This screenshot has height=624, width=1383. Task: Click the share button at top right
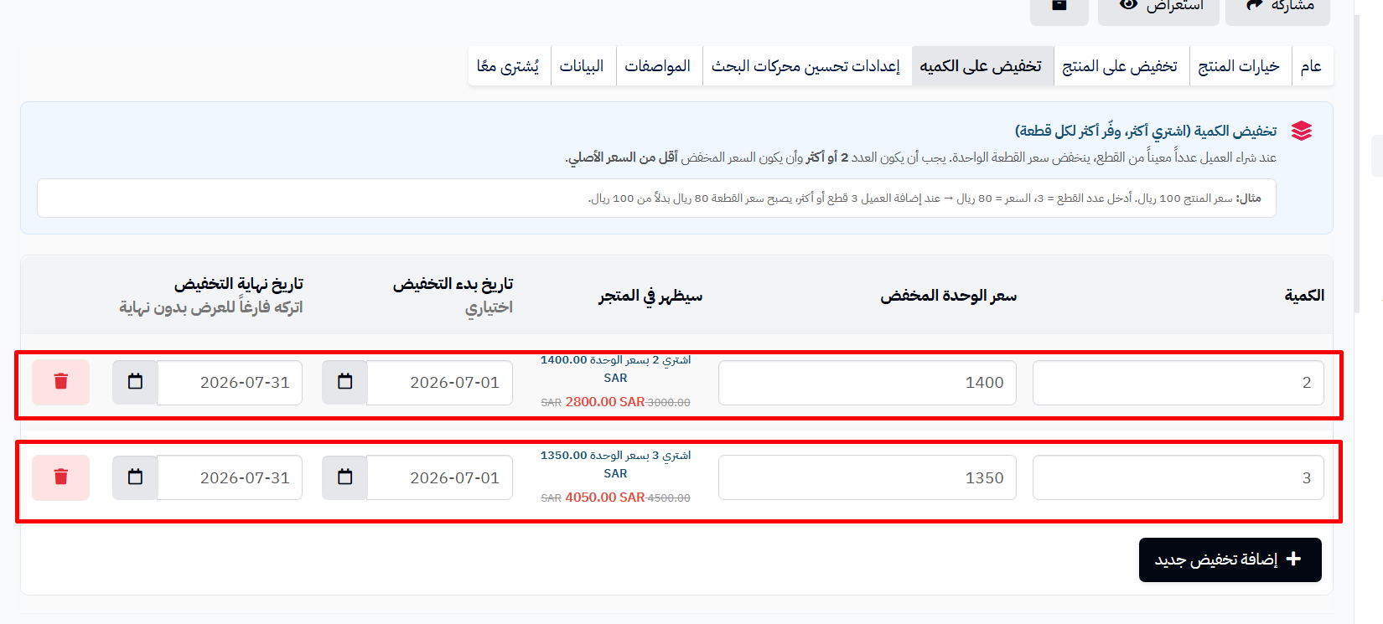point(1277,7)
